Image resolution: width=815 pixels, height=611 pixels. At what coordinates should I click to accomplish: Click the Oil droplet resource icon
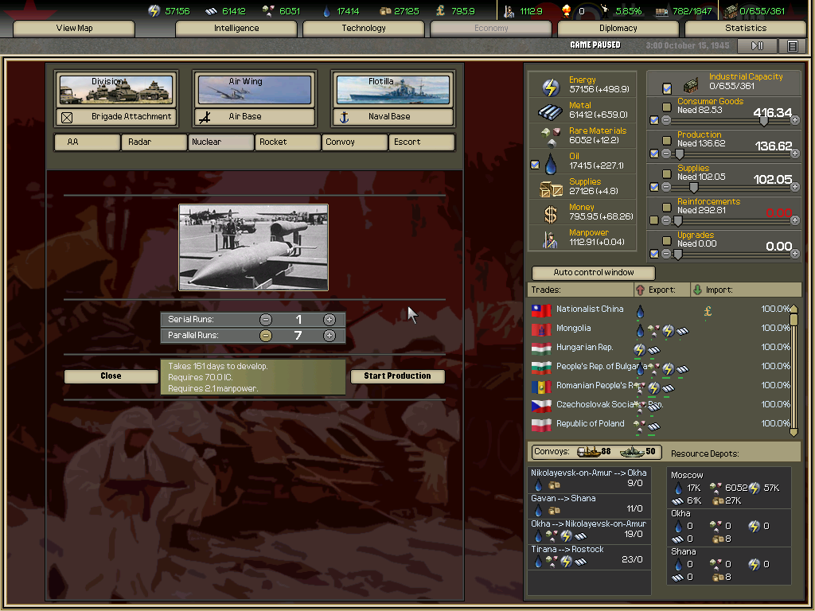click(x=551, y=165)
